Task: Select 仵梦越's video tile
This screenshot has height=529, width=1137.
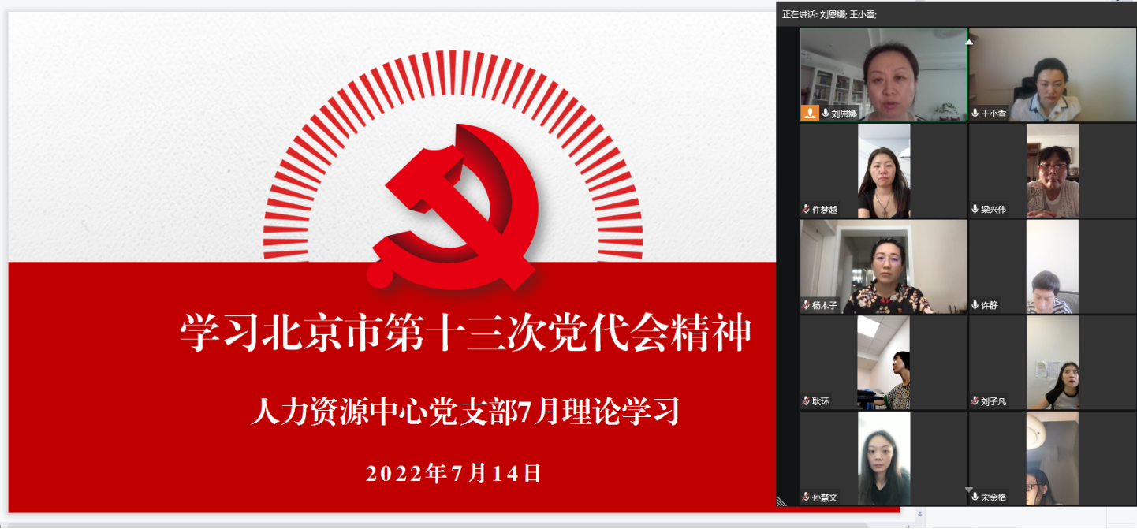Action: (x=884, y=171)
